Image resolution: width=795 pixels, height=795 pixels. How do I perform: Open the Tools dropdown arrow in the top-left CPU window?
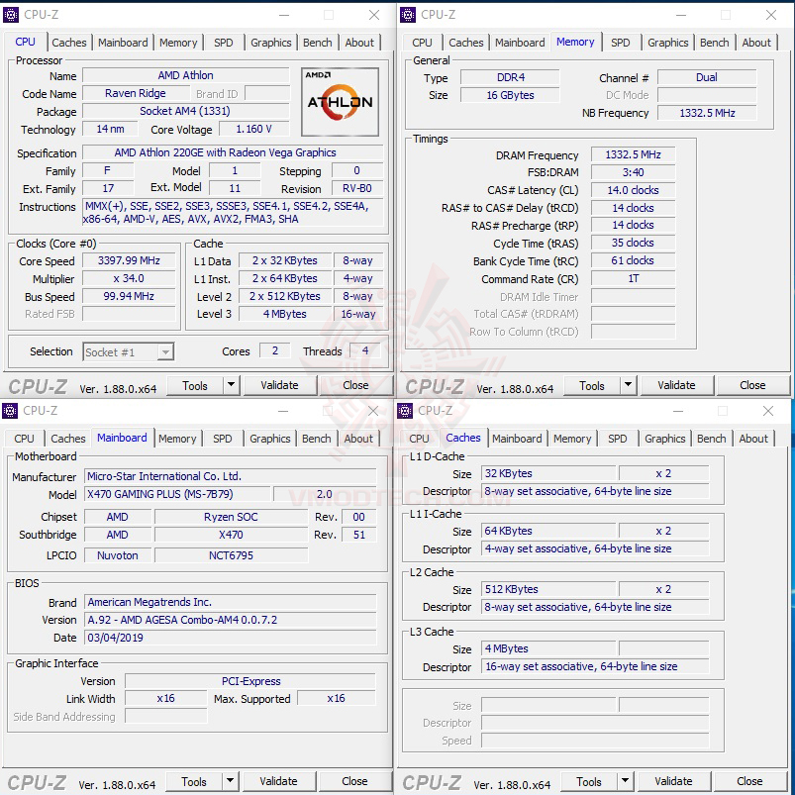pyautogui.click(x=232, y=385)
